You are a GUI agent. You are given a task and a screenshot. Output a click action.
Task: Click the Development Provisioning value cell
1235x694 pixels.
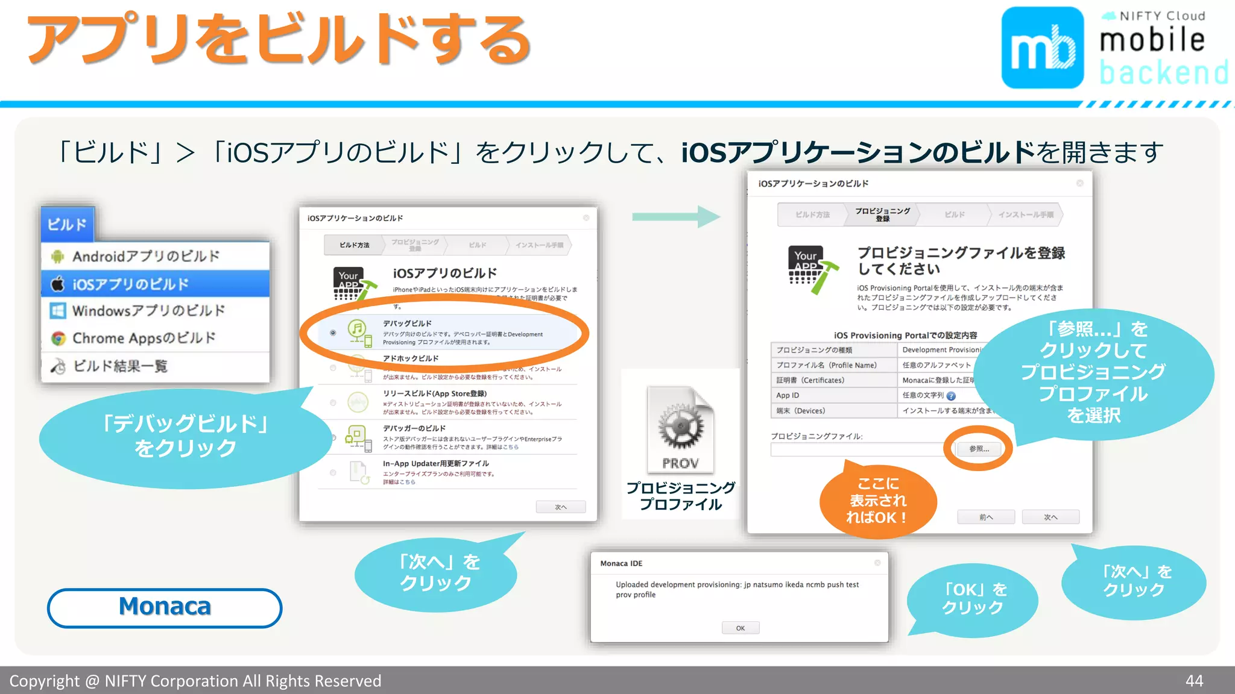coord(941,350)
